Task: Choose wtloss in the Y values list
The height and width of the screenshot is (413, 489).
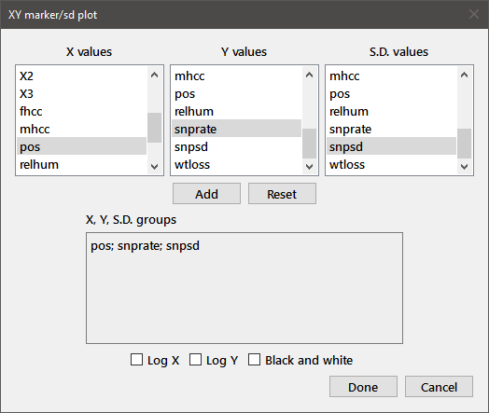Action: [237, 164]
